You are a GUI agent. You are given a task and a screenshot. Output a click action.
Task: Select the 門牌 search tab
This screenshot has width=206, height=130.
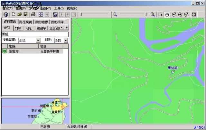pos(18,28)
